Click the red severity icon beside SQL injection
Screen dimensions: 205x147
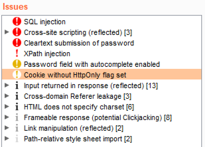[x=17, y=22]
